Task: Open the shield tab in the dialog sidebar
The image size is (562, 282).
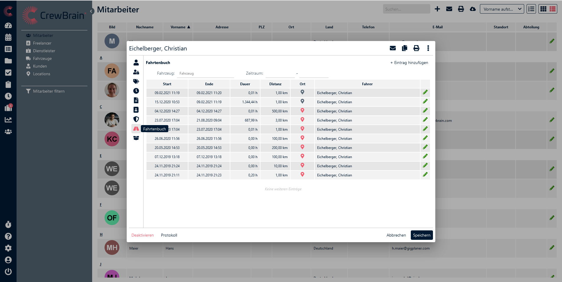Action: (136, 119)
